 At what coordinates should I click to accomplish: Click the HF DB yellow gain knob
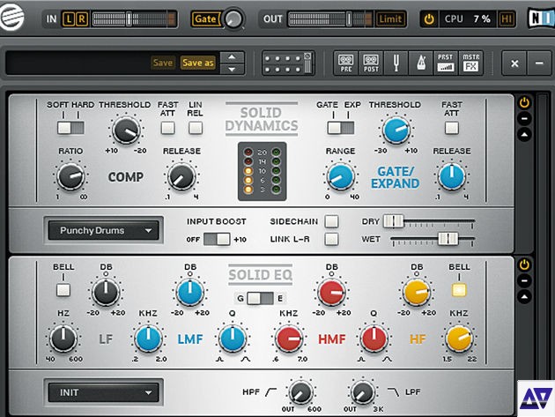click(417, 292)
